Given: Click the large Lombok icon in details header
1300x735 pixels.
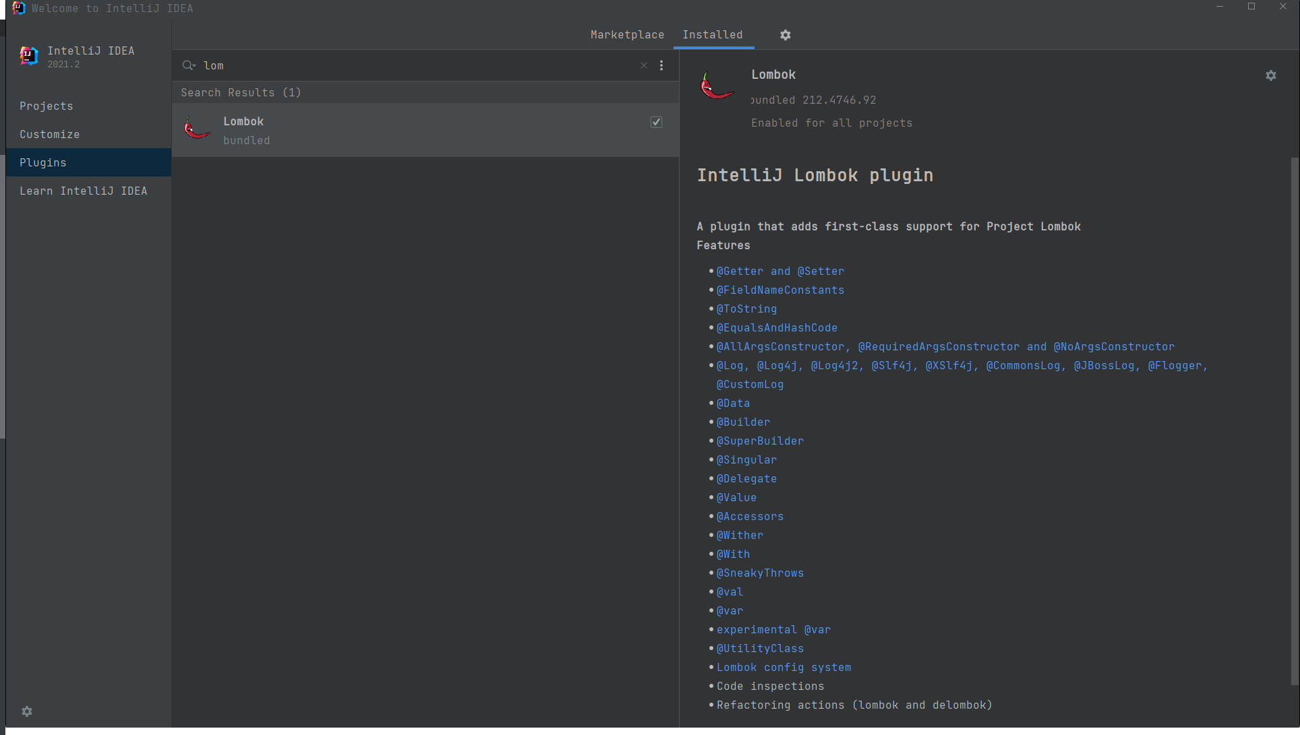Looking at the screenshot, I should coord(717,86).
